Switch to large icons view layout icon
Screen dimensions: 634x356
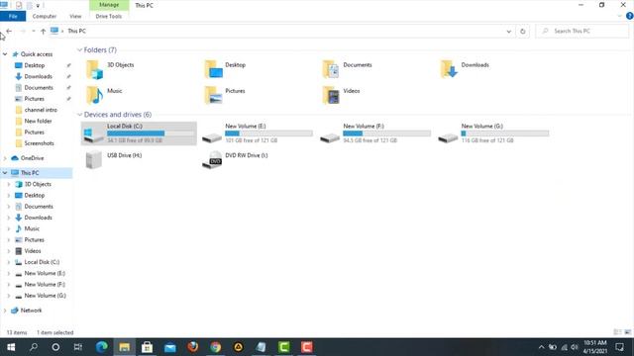pyautogui.click(x=627, y=332)
